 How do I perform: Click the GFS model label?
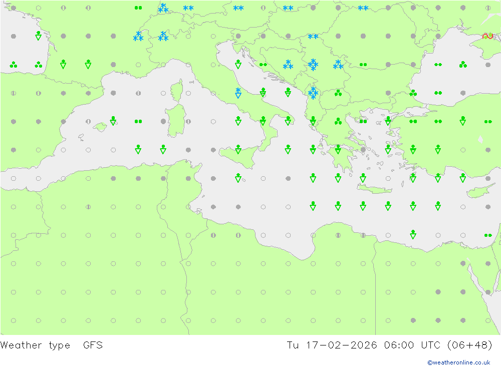coord(93,345)
